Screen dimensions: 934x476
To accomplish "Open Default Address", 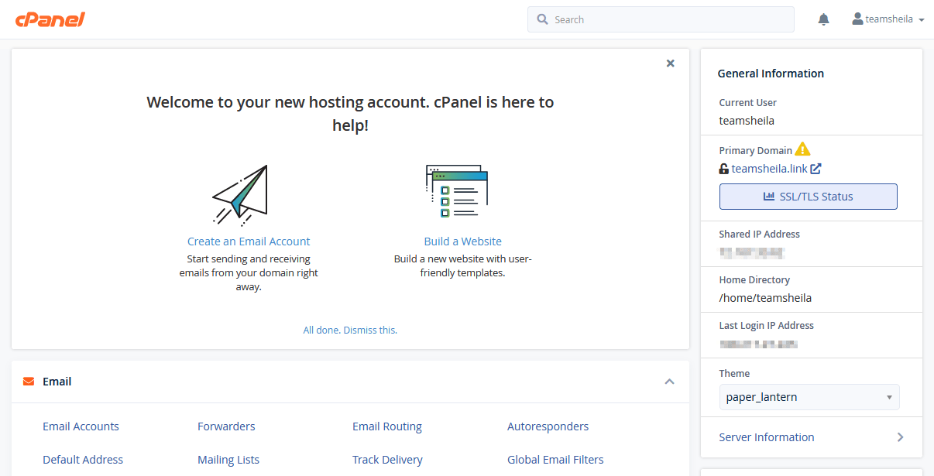I will (83, 460).
